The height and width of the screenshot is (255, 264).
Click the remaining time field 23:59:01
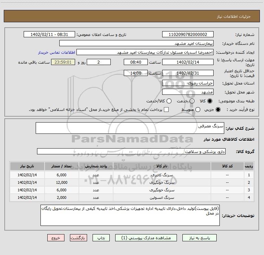pyautogui.click(x=63, y=62)
